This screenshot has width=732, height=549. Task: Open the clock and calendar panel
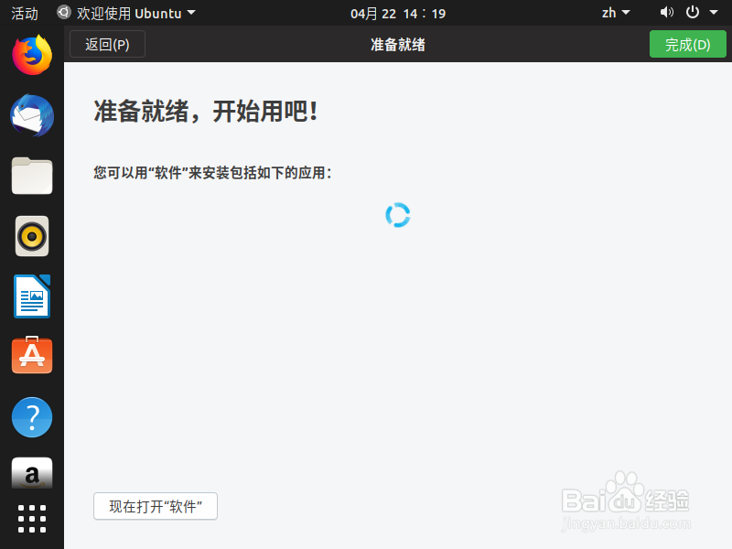click(x=398, y=14)
